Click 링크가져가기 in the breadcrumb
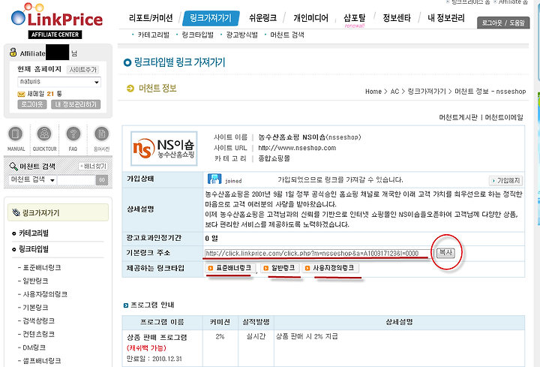540x367 pixels. pos(427,92)
